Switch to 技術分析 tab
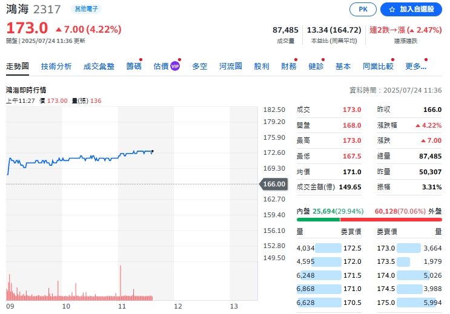 point(56,66)
